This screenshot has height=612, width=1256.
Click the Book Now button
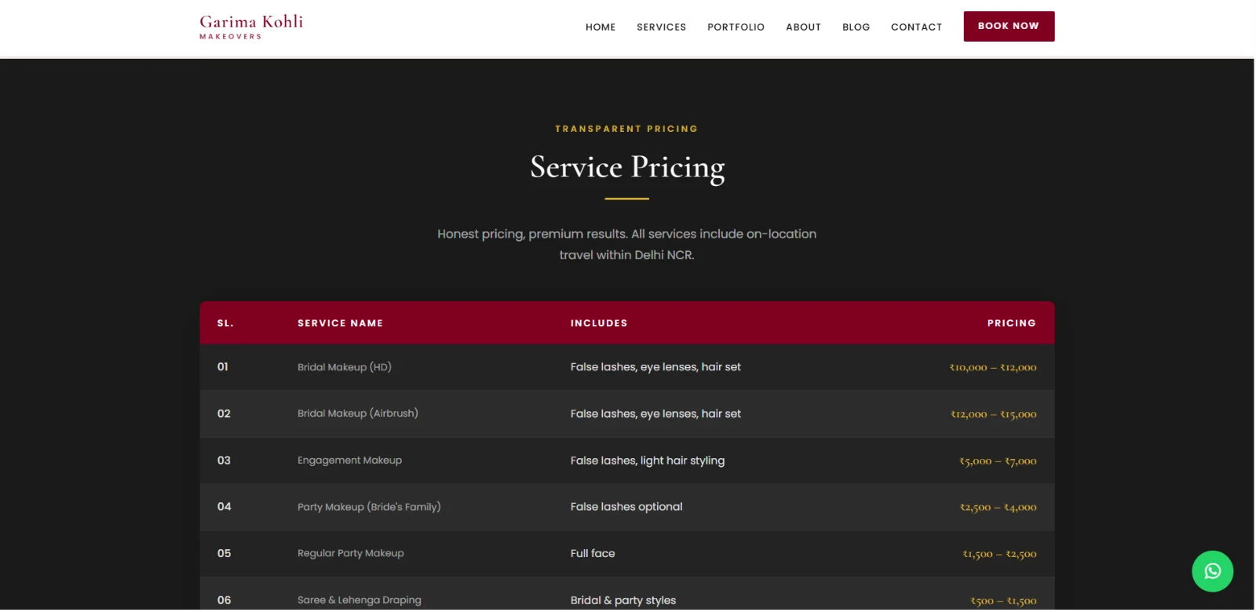(1009, 26)
